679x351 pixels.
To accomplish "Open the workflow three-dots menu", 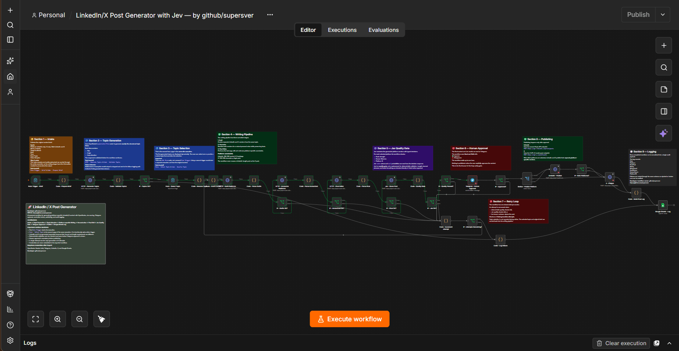I will pos(270,15).
